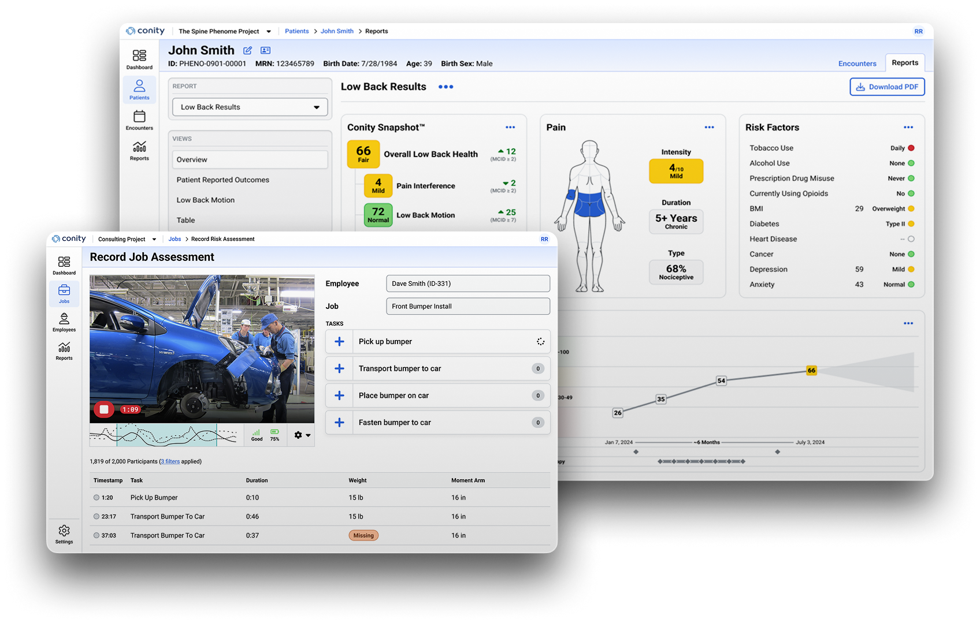Click the Download PDF button
The image size is (980, 623).
887,87
